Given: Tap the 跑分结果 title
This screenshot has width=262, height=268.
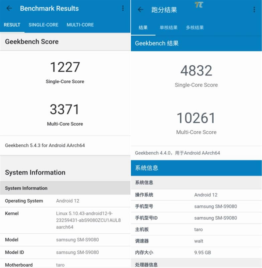Looking at the screenshot, I should [164, 10].
